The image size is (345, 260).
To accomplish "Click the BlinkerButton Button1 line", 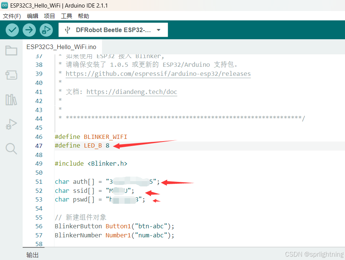I will point(114,226).
